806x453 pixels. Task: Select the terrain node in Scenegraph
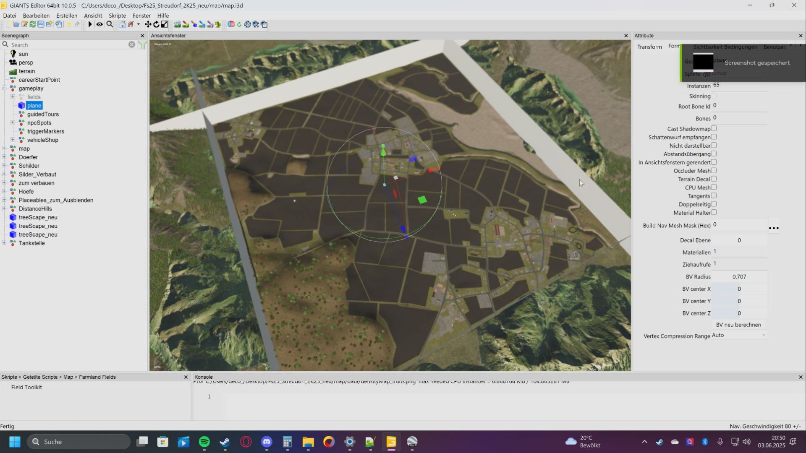point(26,71)
